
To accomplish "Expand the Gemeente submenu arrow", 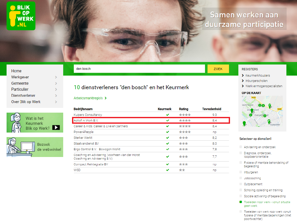I will [56, 83].
